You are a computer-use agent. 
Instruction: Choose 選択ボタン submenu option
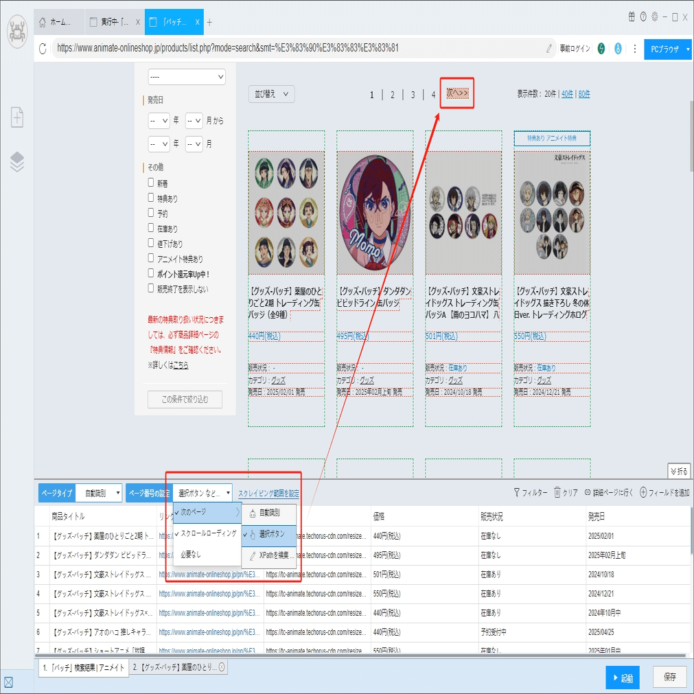point(268,534)
